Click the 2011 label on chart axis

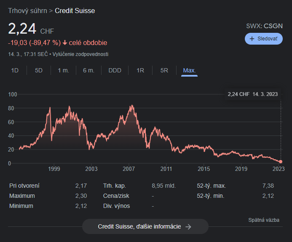click(166, 169)
